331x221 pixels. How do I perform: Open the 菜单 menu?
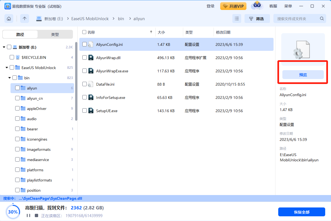pyautogui.click(x=288, y=6)
